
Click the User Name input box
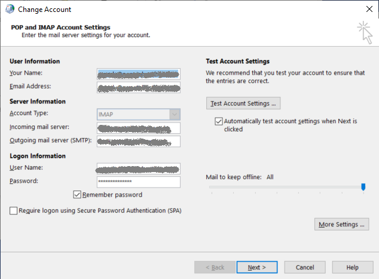tap(138, 169)
